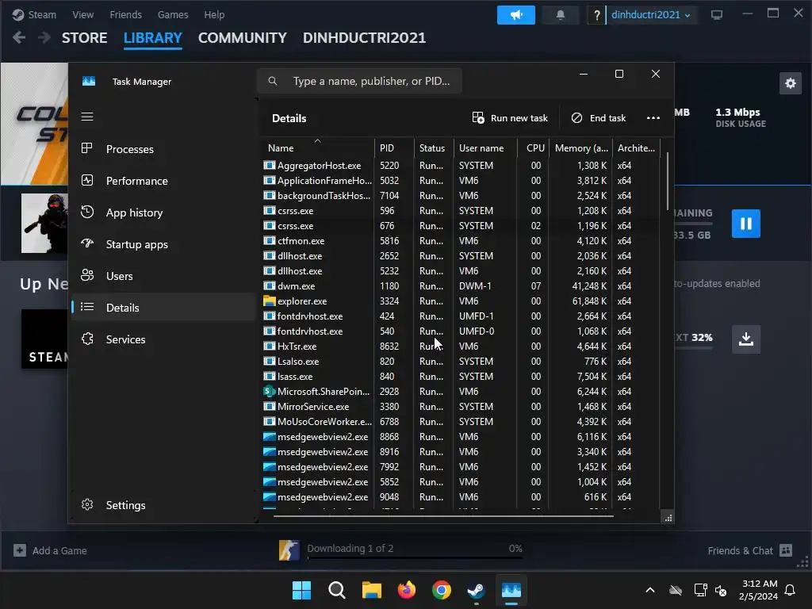Open the taskbar clock showing 3:12 AM

759,590
